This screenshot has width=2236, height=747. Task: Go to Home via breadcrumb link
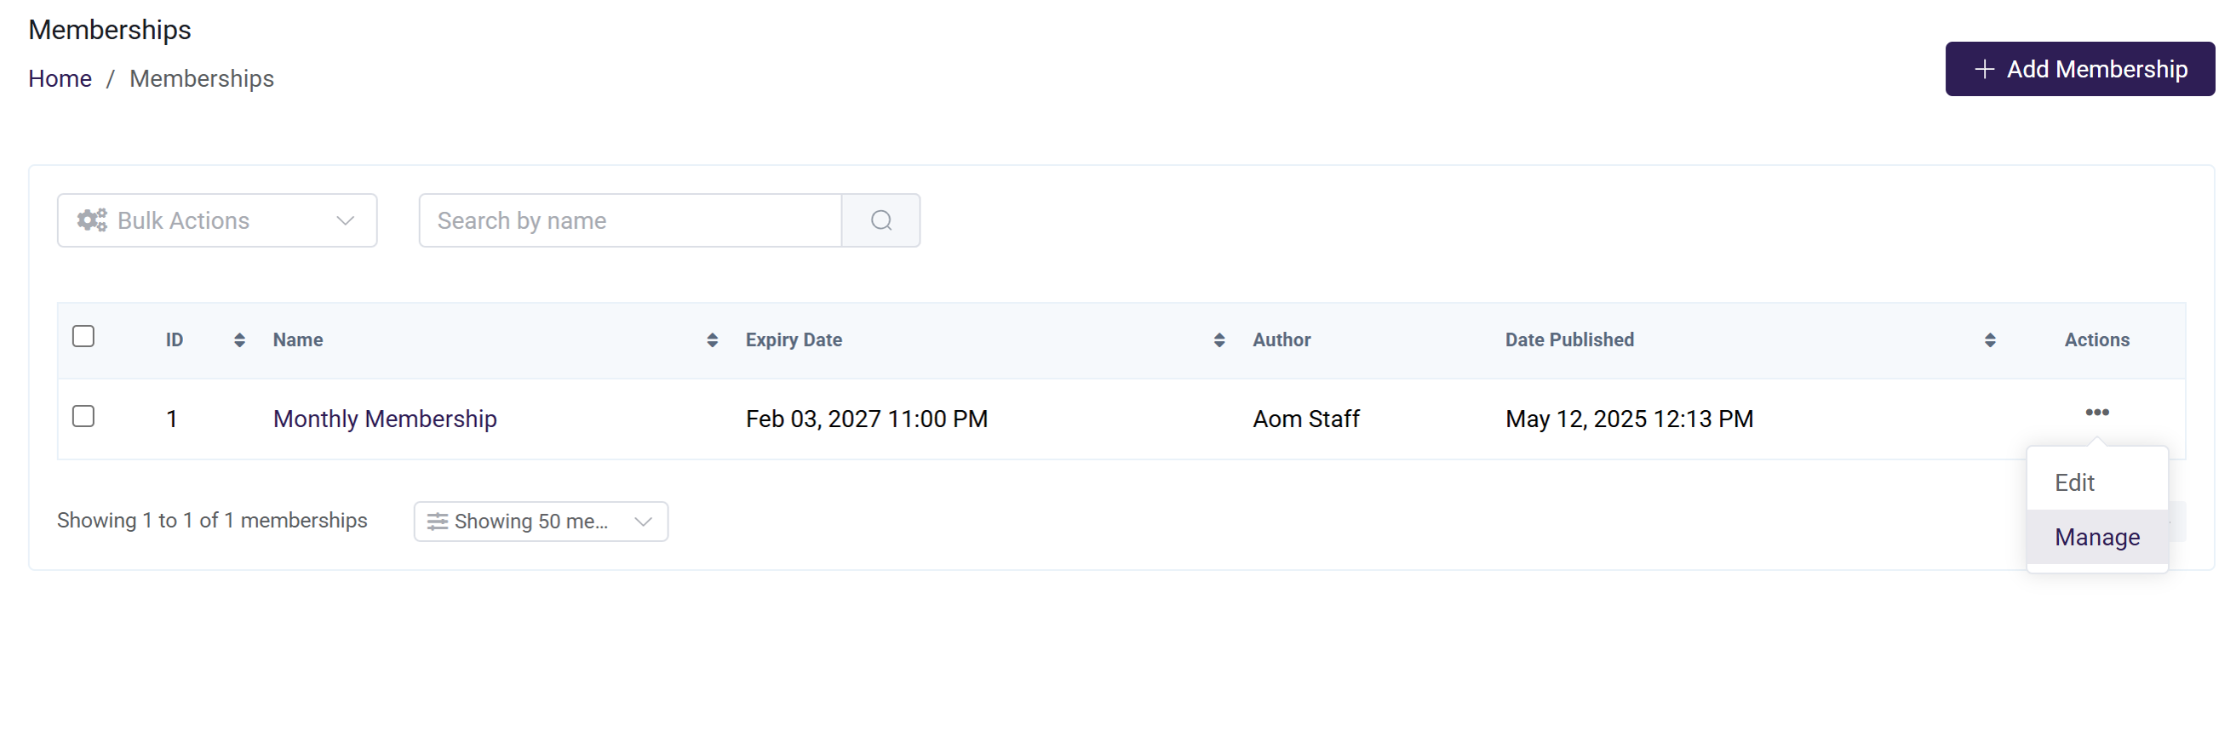[60, 79]
